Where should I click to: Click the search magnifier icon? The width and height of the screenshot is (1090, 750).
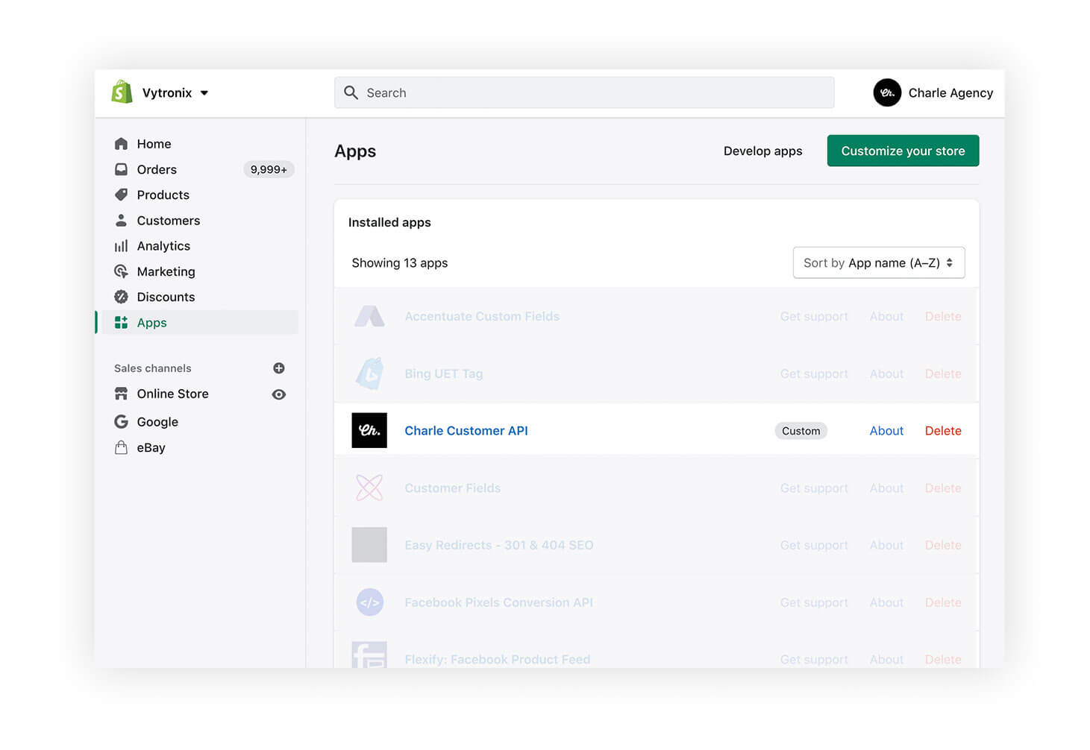coord(351,92)
